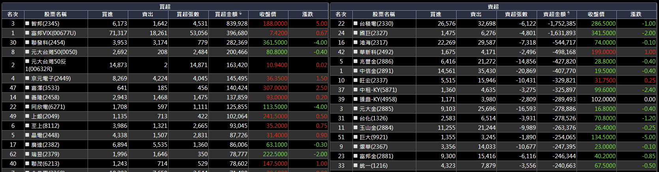Image resolution: width=659 pixels, height=172 pixels.
Task: Sort by the 賣超張數 column header
Action: 516,14
